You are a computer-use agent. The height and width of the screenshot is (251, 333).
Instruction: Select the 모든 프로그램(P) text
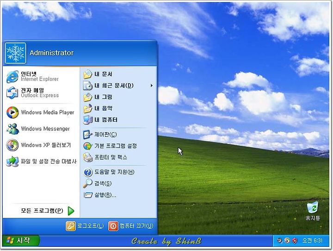pyautogui.click(x=42, y=211)
